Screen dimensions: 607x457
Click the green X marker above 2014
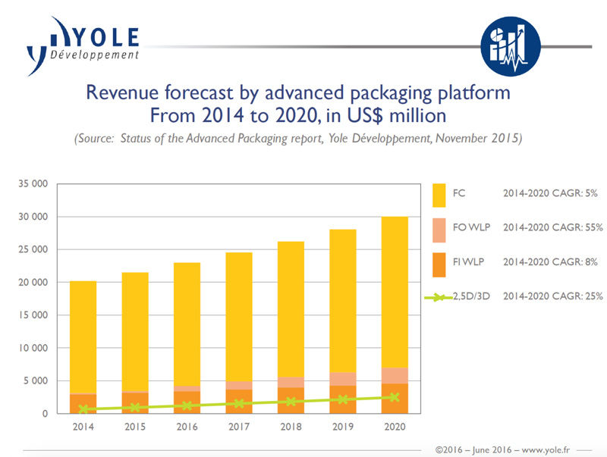83,409
